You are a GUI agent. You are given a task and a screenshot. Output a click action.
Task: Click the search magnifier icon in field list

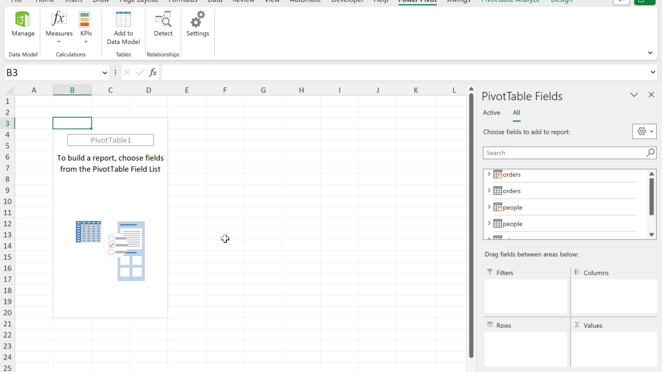click(x=650, y=152)
